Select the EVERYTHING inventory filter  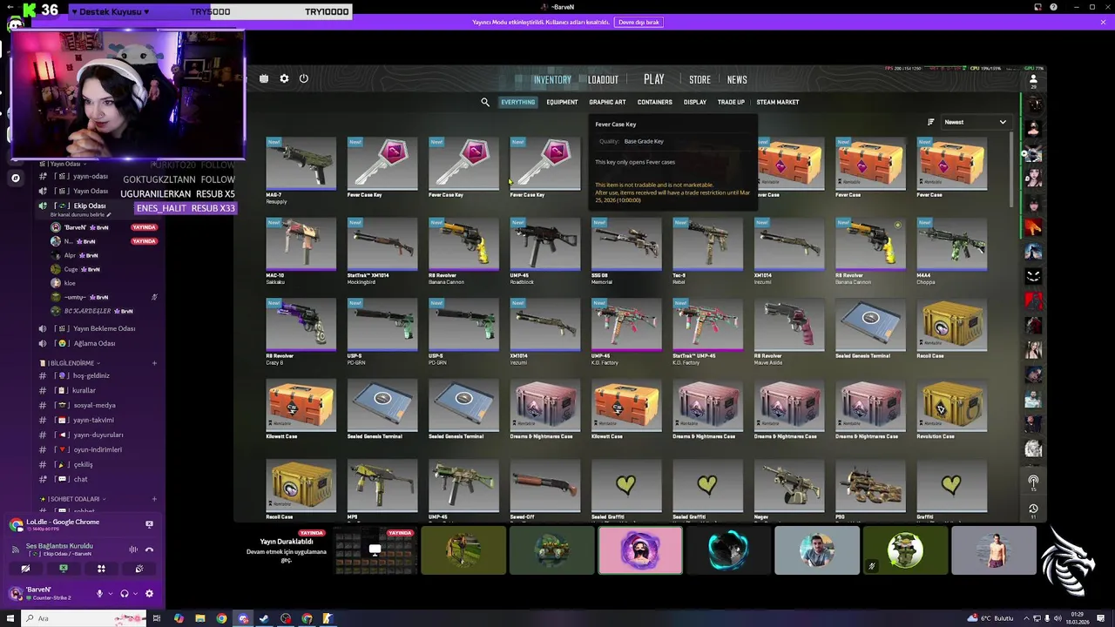(517, 102)
